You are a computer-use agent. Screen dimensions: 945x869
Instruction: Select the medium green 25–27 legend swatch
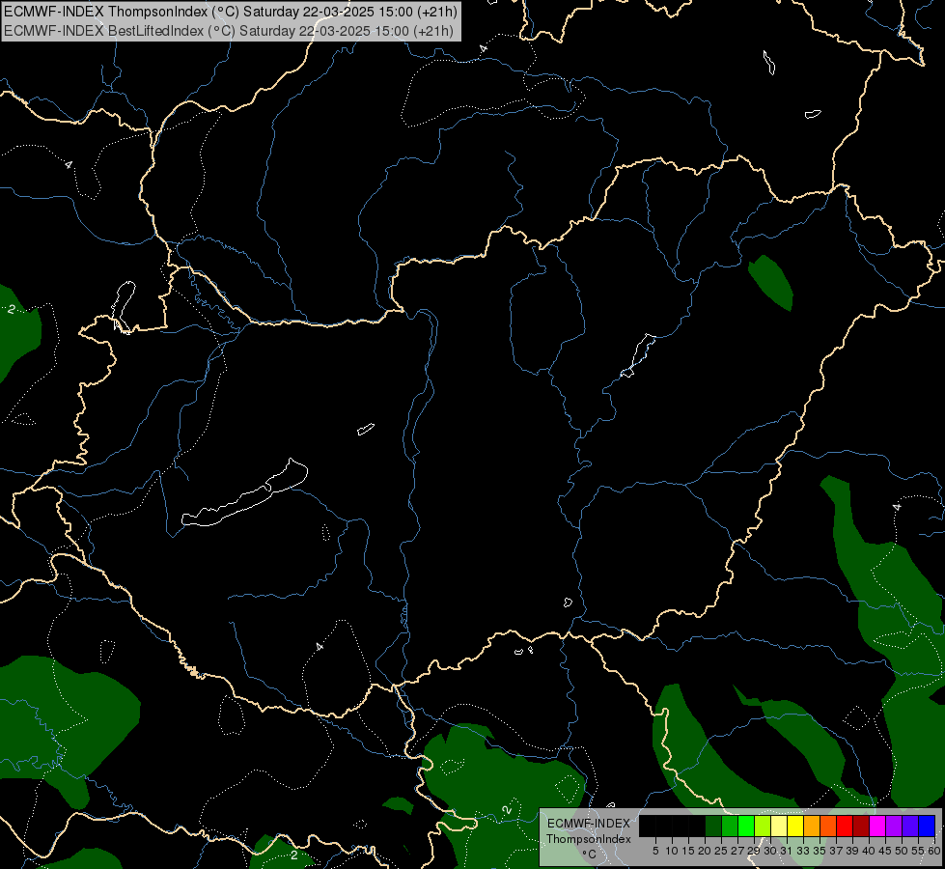730,827
